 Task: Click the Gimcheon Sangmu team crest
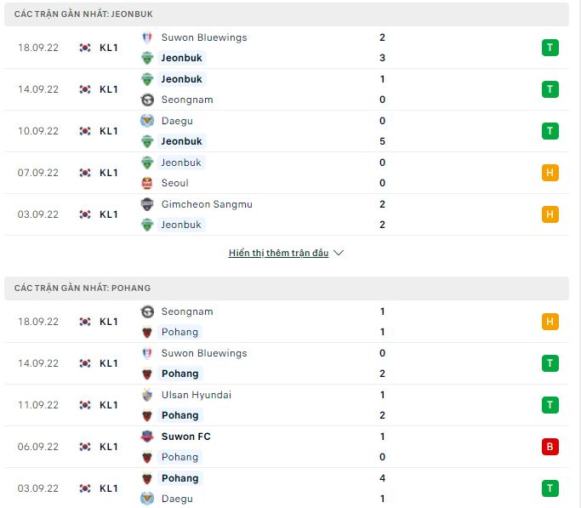(x=147, y=204)
